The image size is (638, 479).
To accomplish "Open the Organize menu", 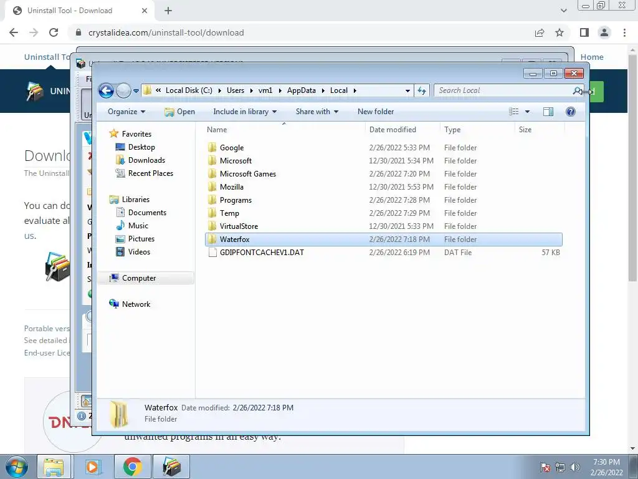I will [126, 112].
